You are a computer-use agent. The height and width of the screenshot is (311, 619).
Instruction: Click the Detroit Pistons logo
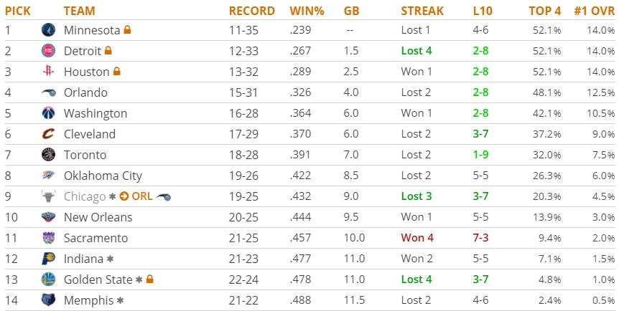[48, 51]
